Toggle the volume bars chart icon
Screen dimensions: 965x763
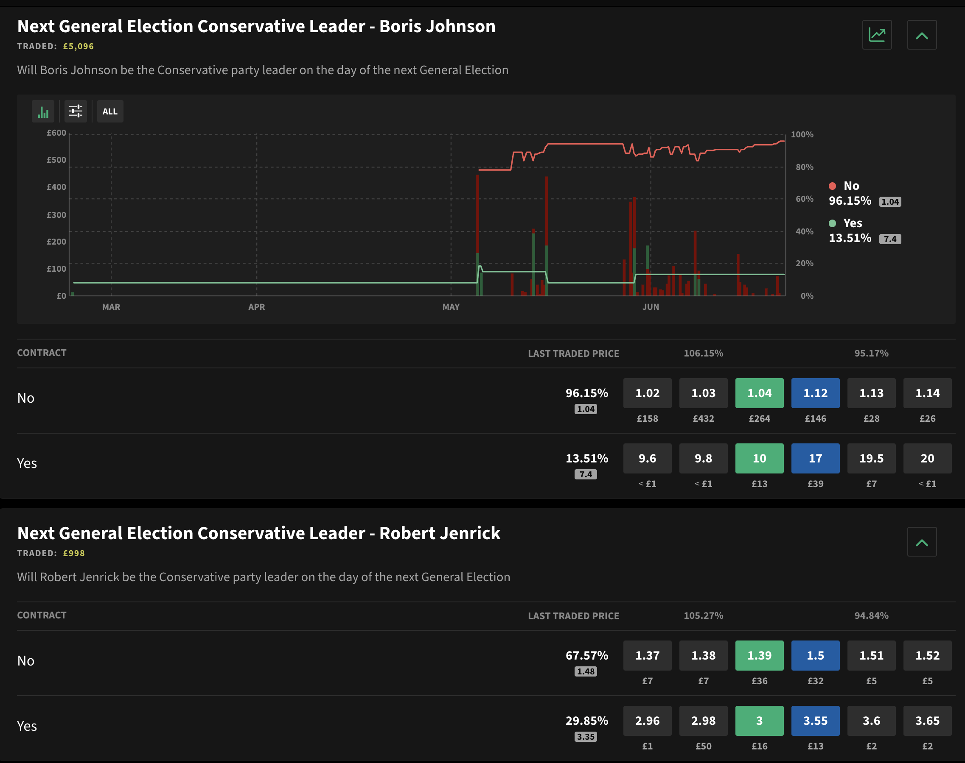(43, 111)
